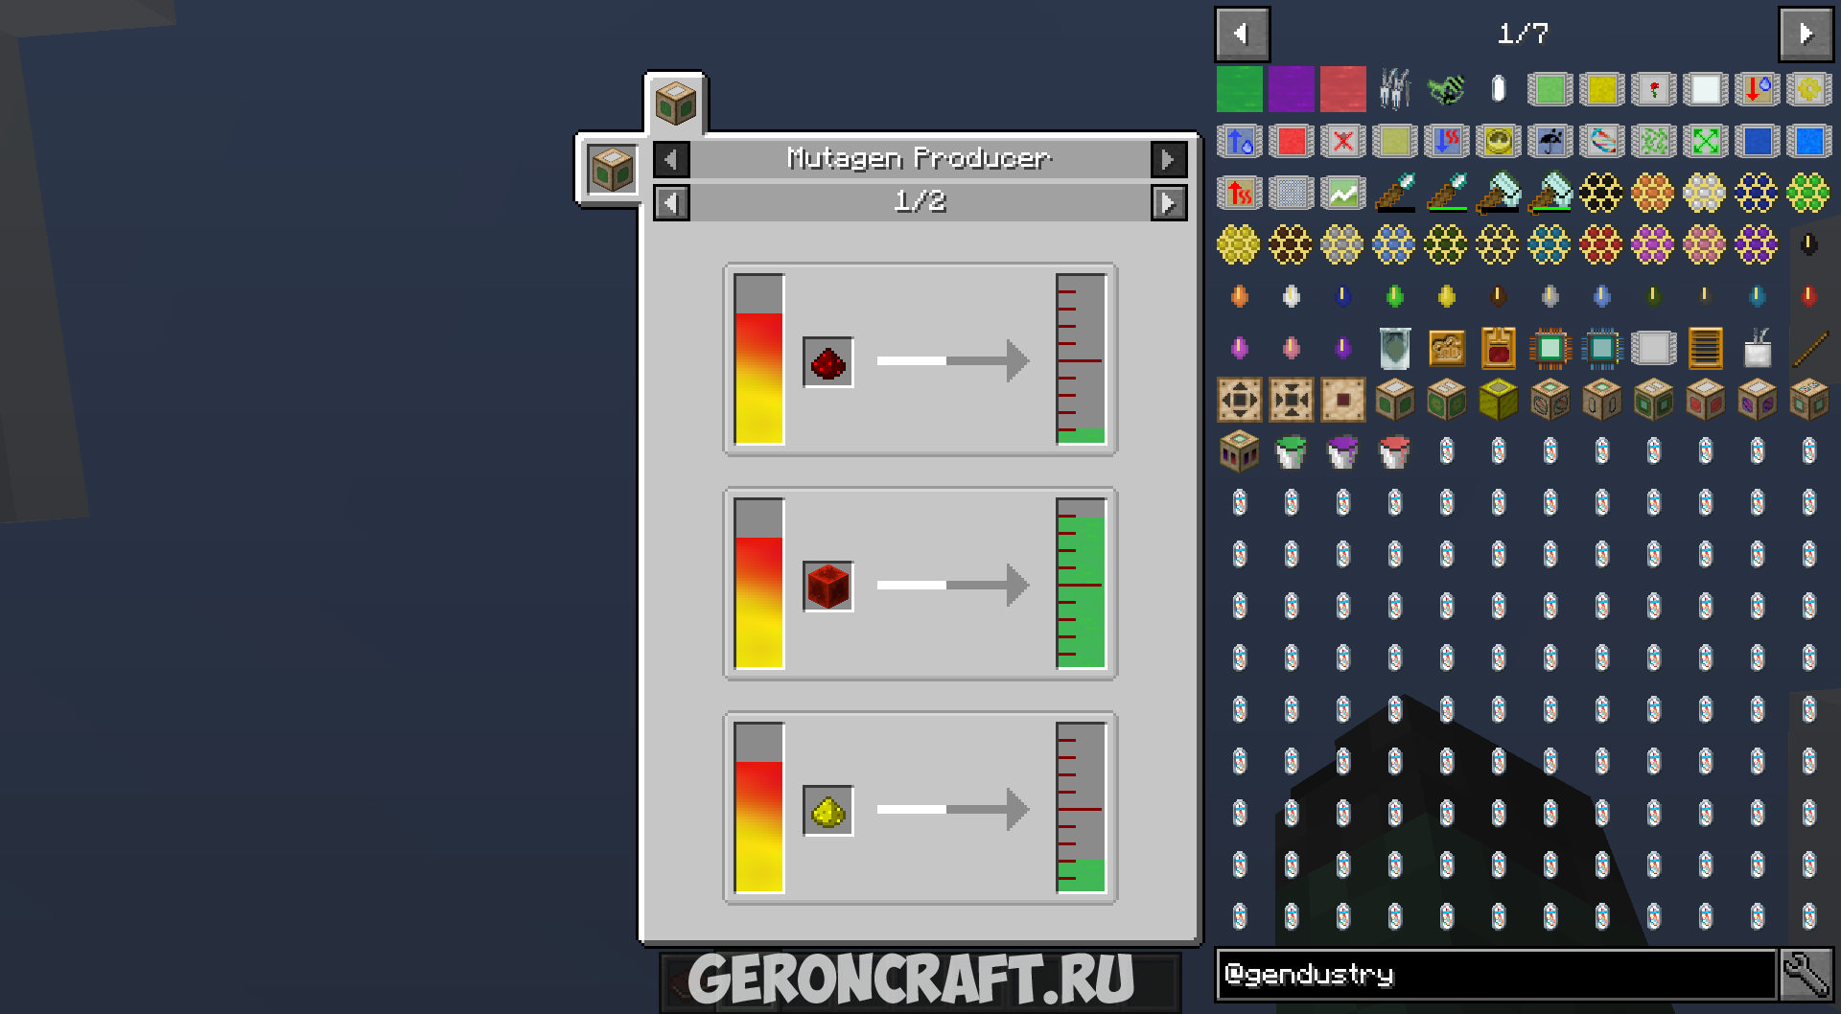
Task: Click the white line-graph upgrade
Action: [1342, 193]
